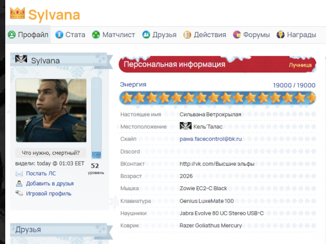Click the age value 2026
This screenshot has width=326, height=244.
pos(186,176)
